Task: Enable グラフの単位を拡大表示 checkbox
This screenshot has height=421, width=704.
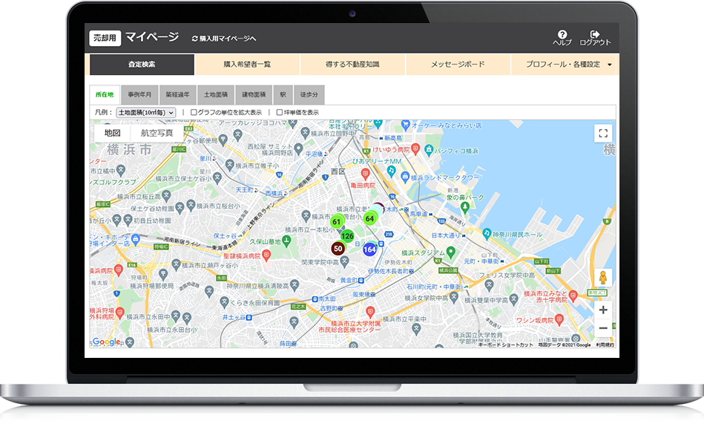Action: (194, 112)
